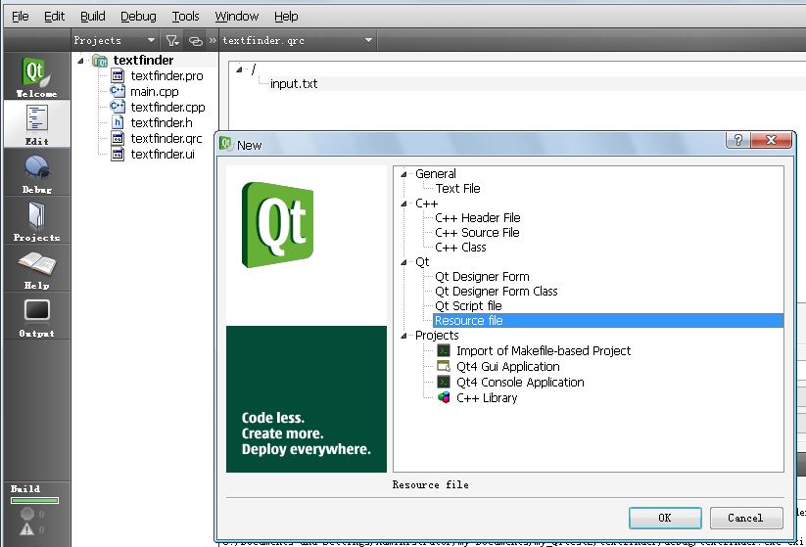Select input.txt in the resource editor

[294, 84]
